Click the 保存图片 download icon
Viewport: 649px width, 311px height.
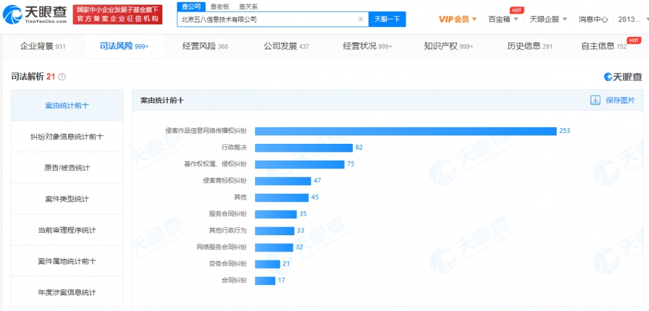coord(595,100)
